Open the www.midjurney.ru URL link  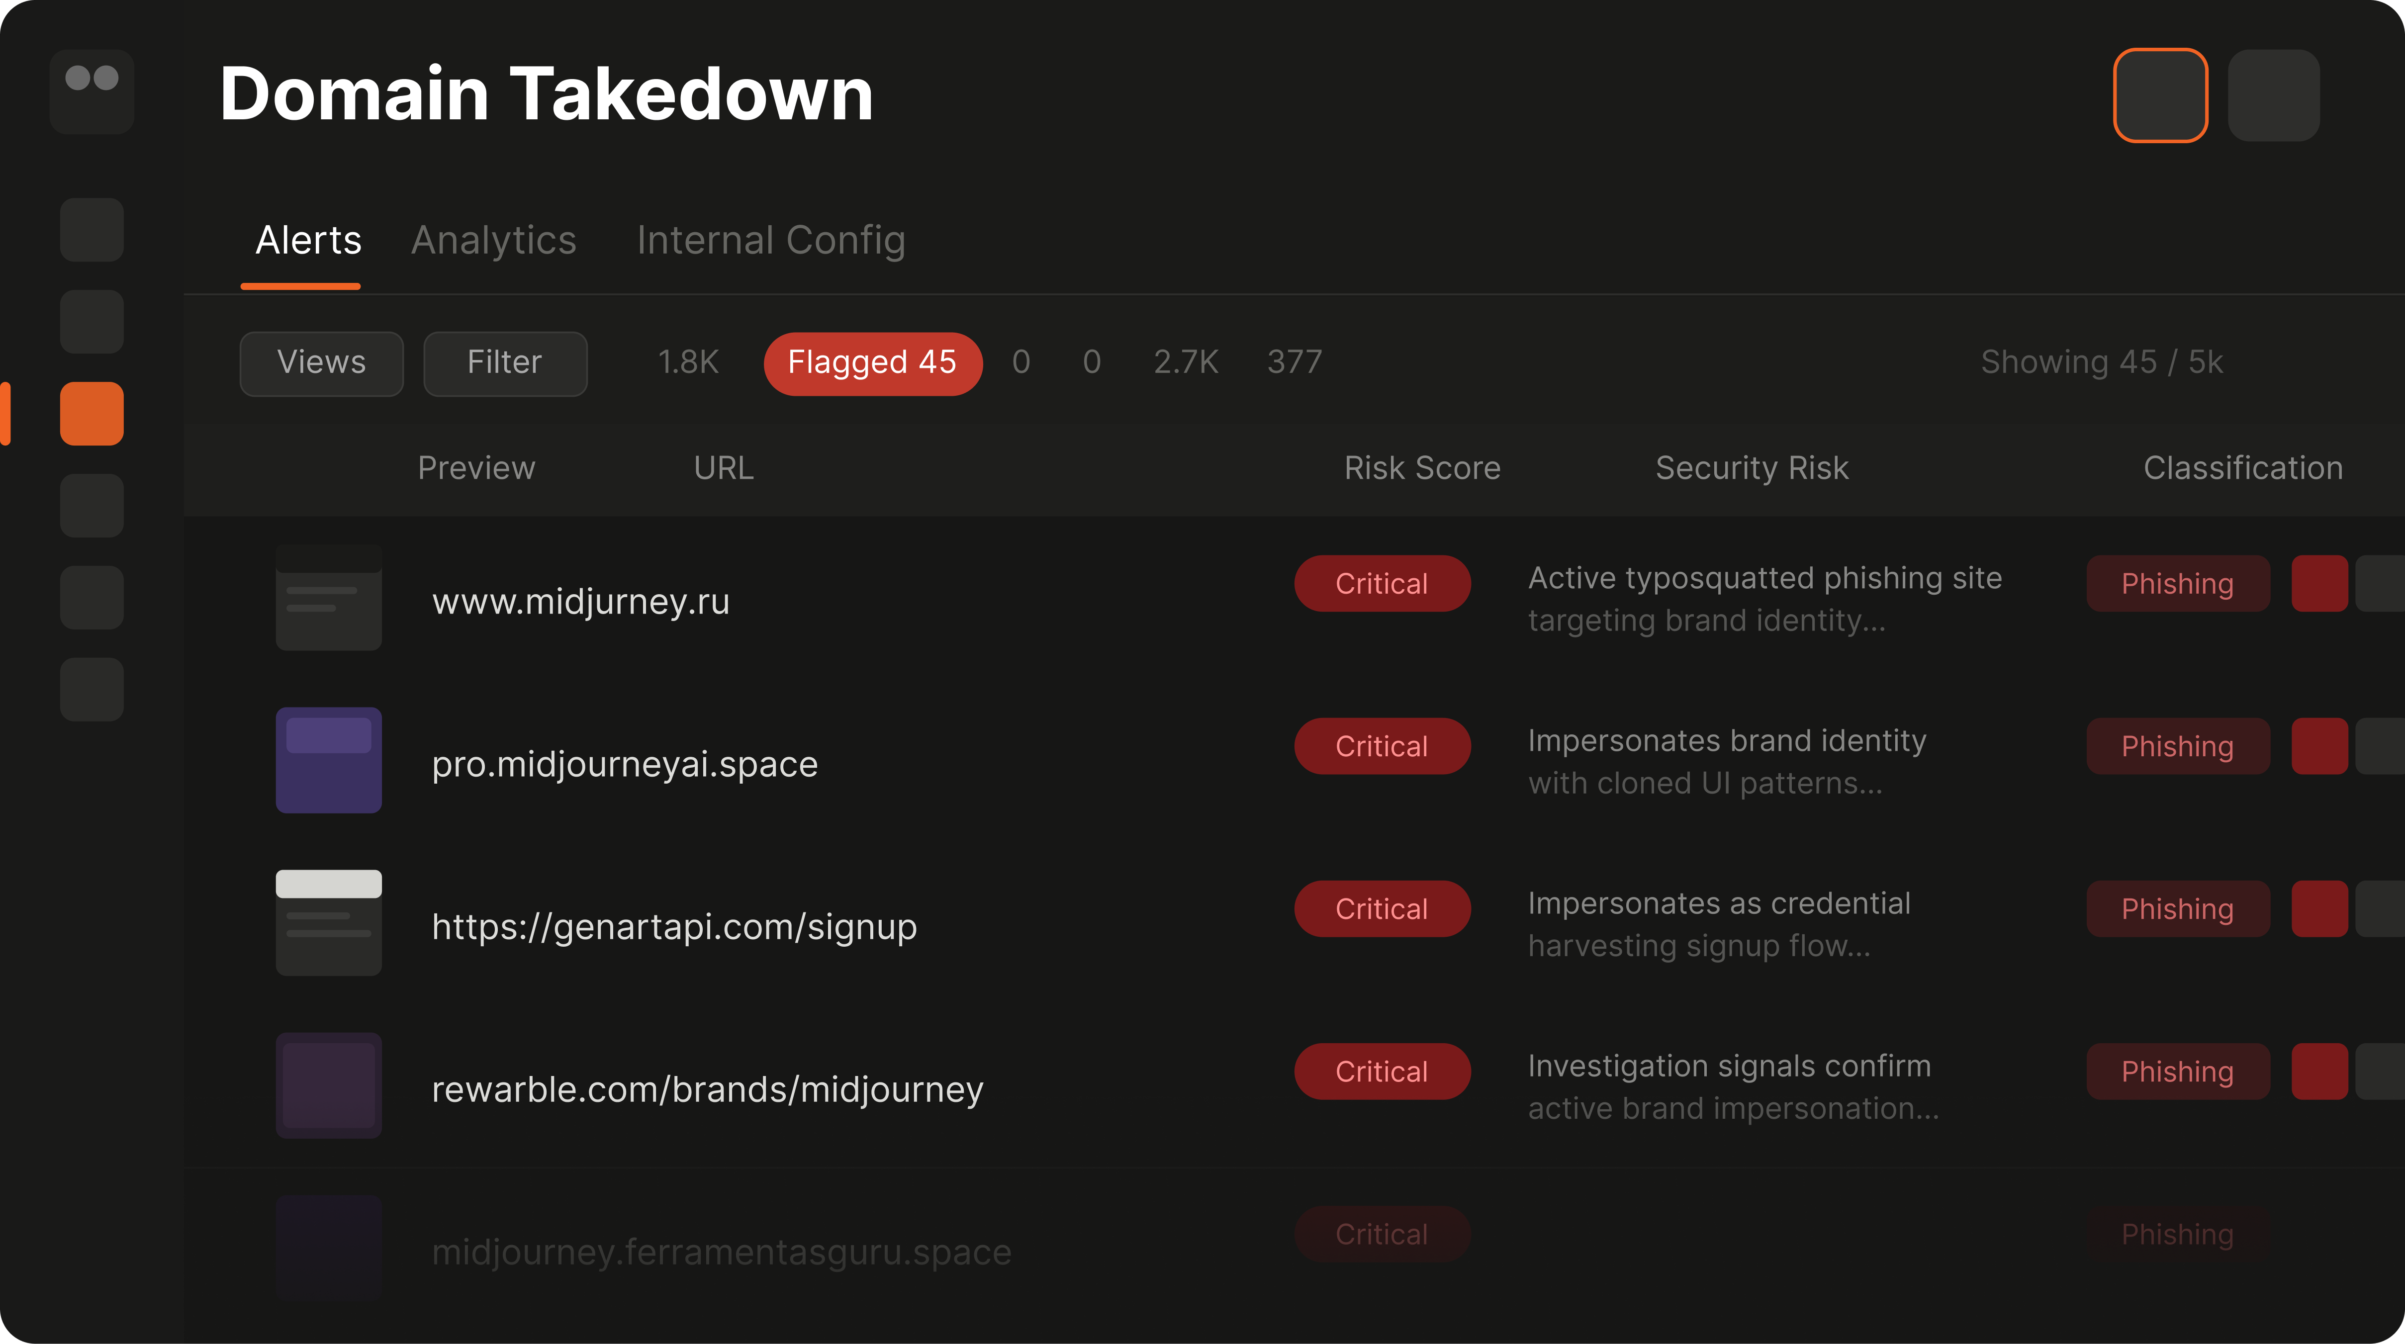(580, 602)
